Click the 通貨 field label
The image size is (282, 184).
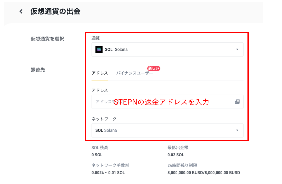[x=96, y=38]
